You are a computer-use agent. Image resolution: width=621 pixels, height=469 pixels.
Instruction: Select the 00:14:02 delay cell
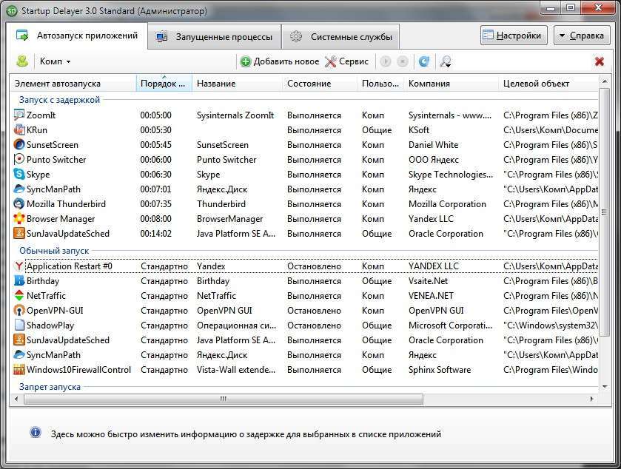[155, 234]
